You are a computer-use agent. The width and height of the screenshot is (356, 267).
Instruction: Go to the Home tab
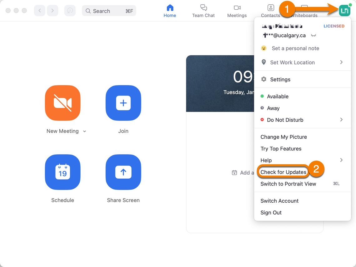click(x=170, y=11)
